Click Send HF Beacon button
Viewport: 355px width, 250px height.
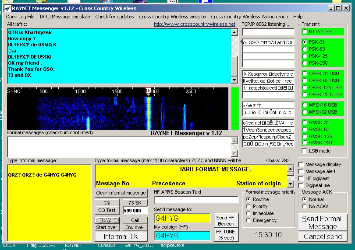tap(226, 221)
